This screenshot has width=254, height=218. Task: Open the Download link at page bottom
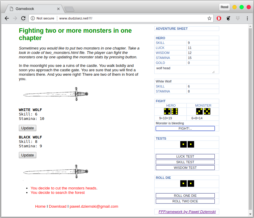coord(58,206)
